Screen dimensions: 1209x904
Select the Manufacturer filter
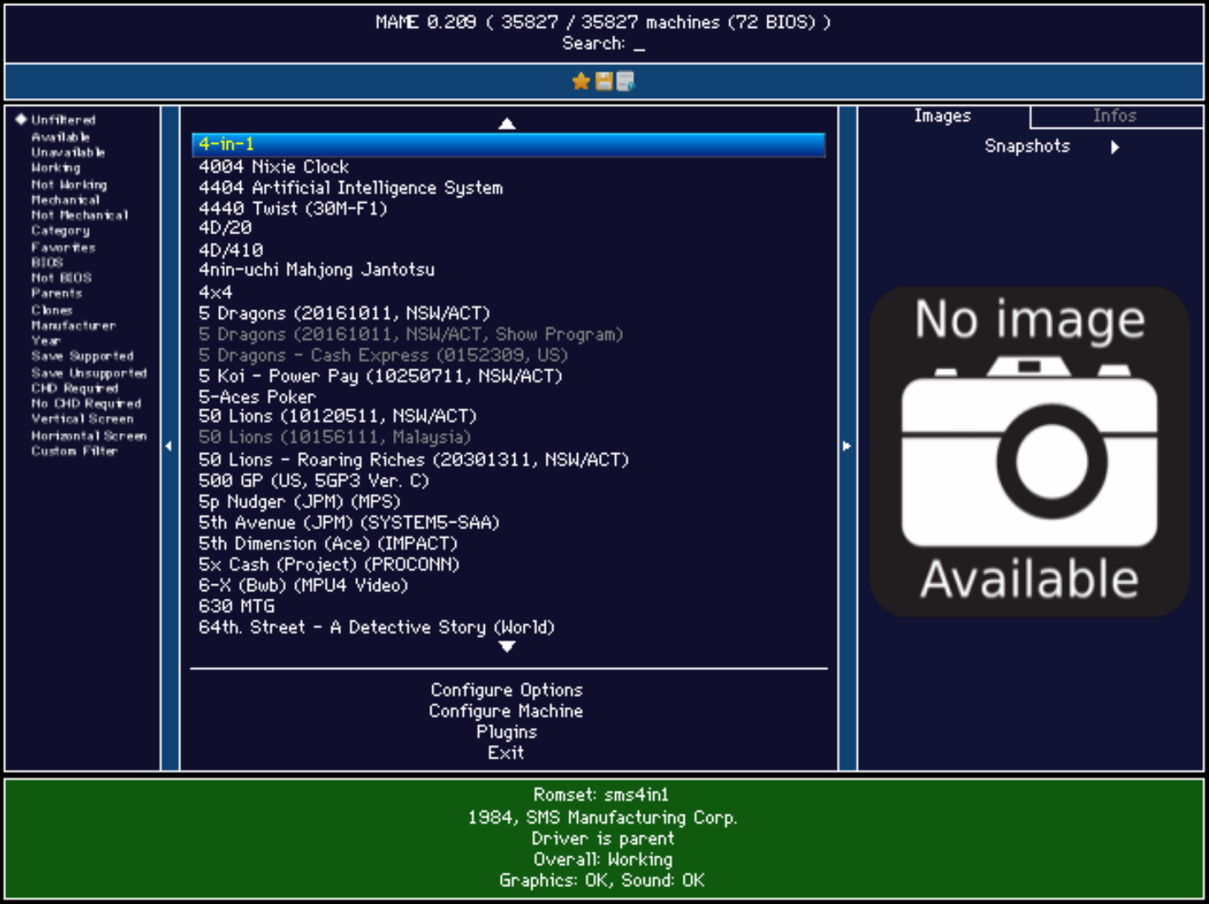[74, 325]
